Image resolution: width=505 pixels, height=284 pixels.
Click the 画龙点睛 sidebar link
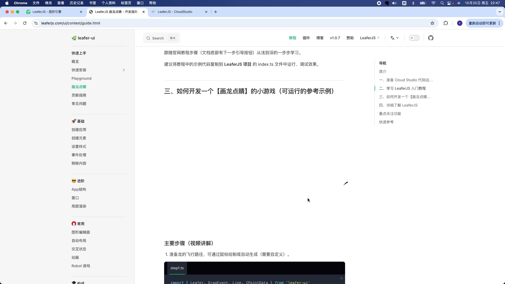tap(79, 87)
